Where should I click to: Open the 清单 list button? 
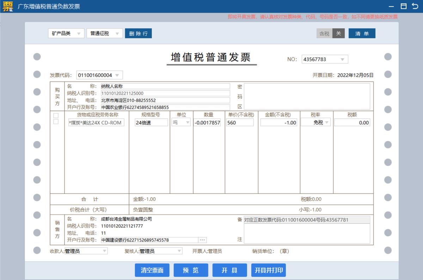tap(362, 33)
